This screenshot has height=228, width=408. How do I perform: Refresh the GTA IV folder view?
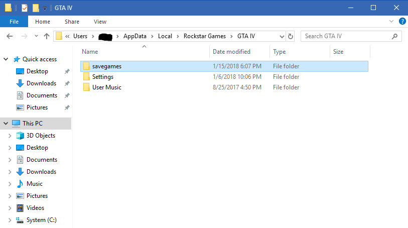pos(291,36)
